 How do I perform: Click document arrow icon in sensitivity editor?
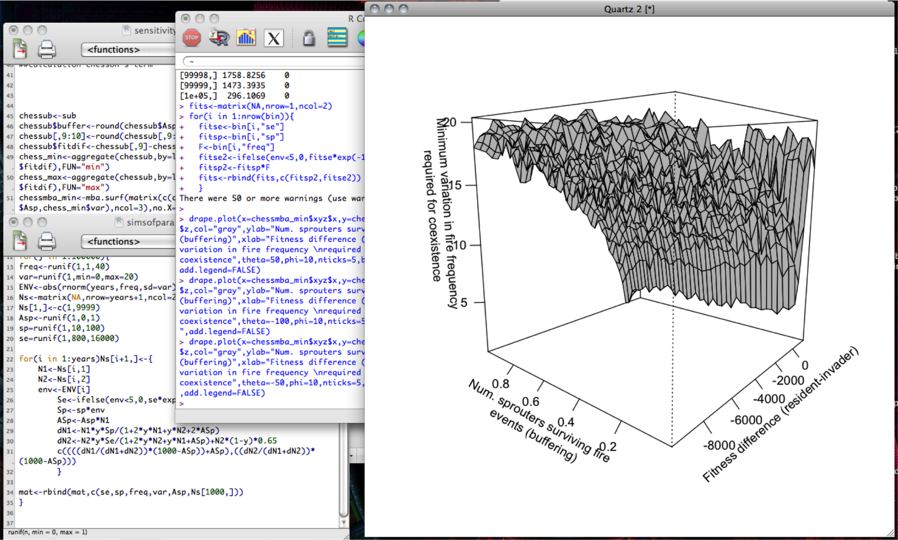20,50
